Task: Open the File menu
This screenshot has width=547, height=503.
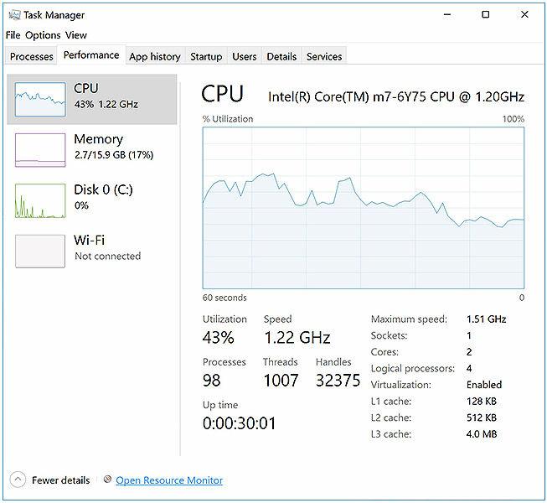Action: [13, 35]
